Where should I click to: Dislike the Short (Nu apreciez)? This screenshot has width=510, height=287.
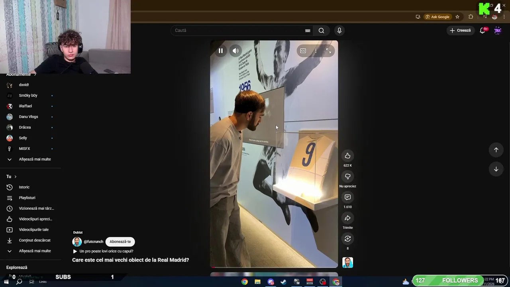tap(347, 177)
